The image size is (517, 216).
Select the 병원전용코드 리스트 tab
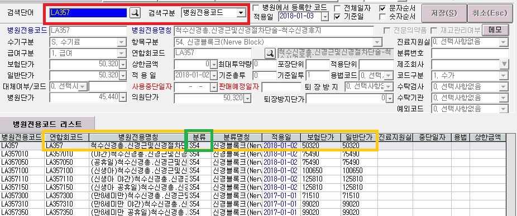coord(47,124)
